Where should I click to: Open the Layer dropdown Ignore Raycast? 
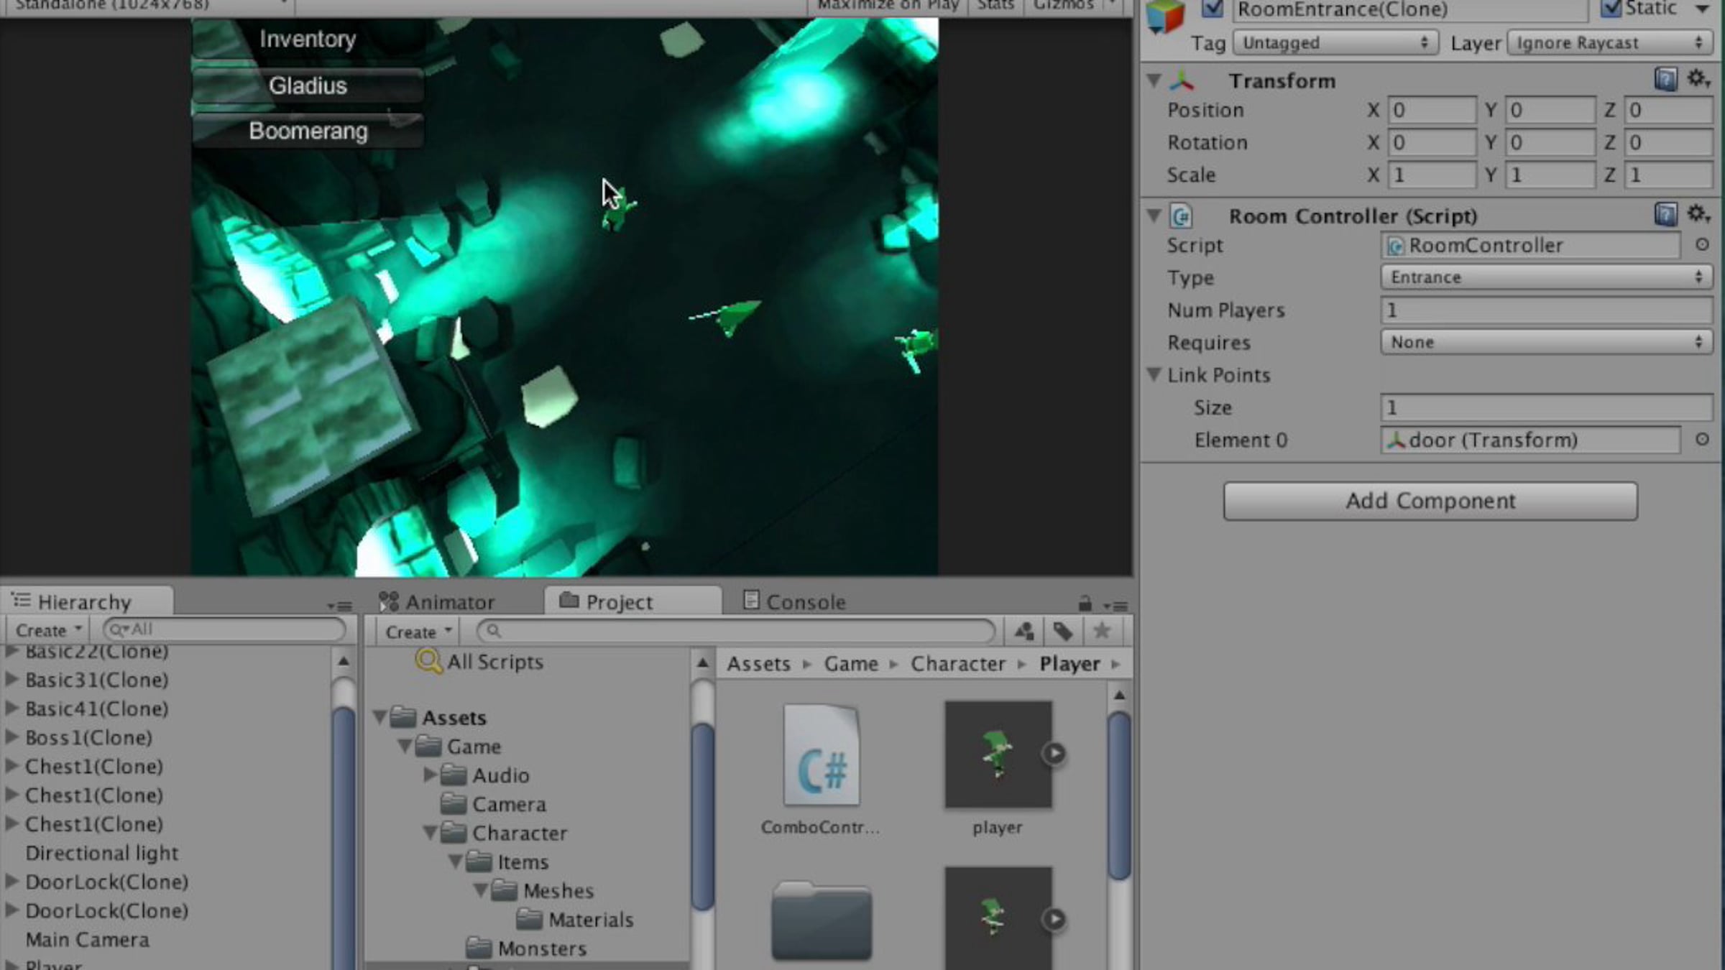point(1609,42)
